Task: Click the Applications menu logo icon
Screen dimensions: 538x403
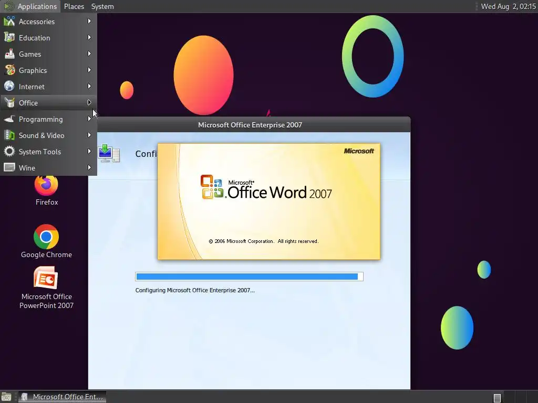Action: coord(9,6)
